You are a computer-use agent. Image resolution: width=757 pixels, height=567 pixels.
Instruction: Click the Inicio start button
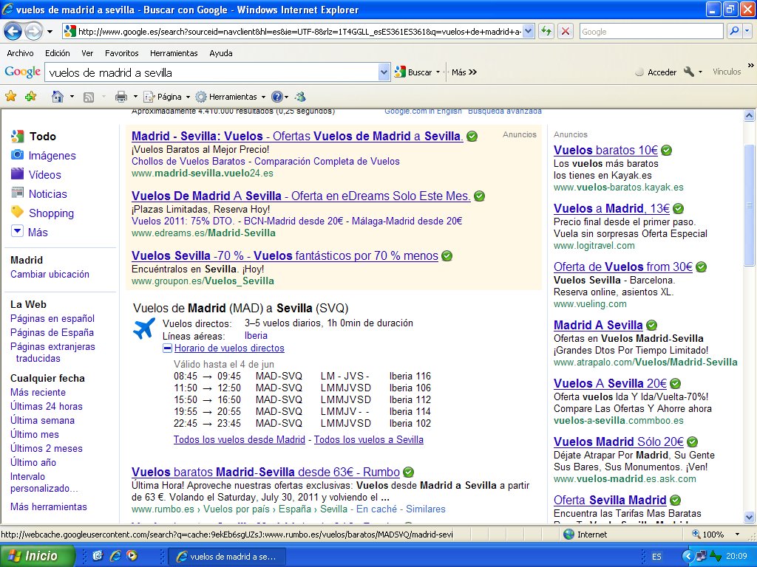(38, 556)
